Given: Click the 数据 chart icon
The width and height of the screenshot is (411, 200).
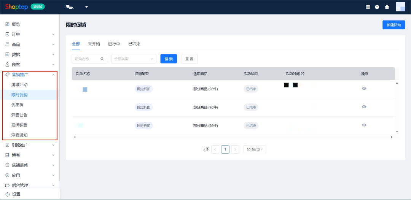Looking at the screenshot, I should coord(7,54).
